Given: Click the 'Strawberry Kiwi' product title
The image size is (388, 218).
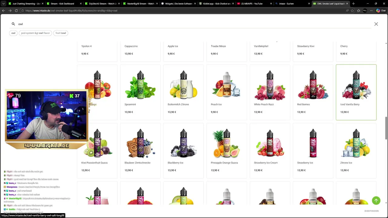Looking at the screenshot, I should coord(306,46).
